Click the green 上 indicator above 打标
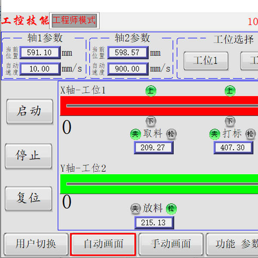258x258 pixels. (x=230, y=91)
